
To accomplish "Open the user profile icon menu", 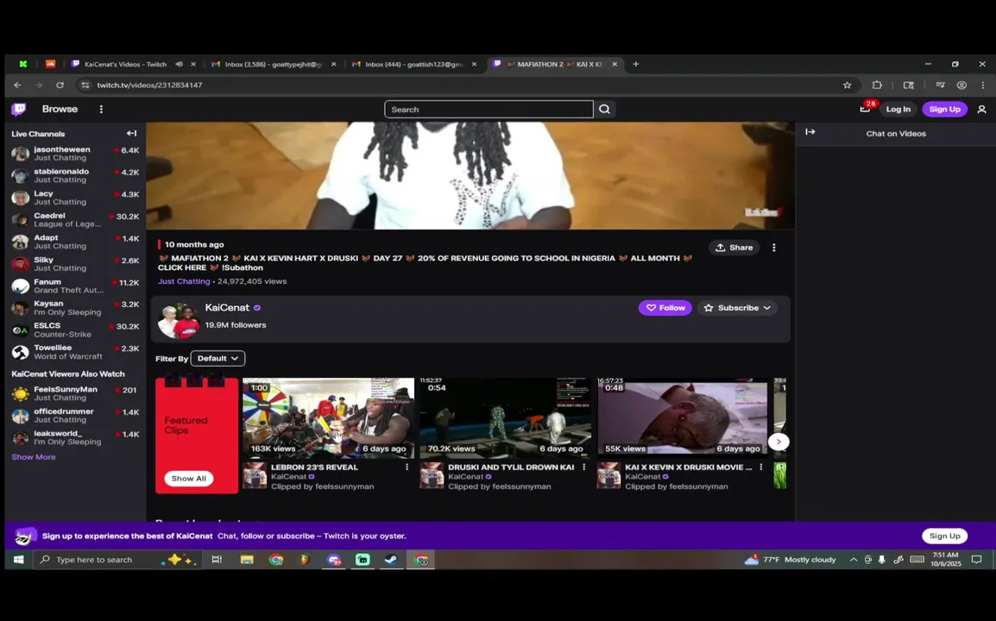I will tap(981, 110).
